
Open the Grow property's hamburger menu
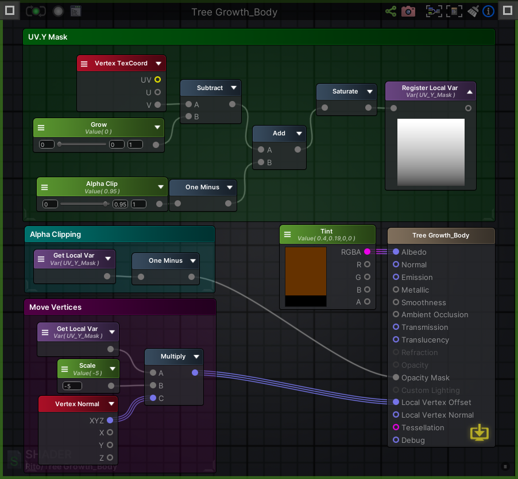point(40,127)
